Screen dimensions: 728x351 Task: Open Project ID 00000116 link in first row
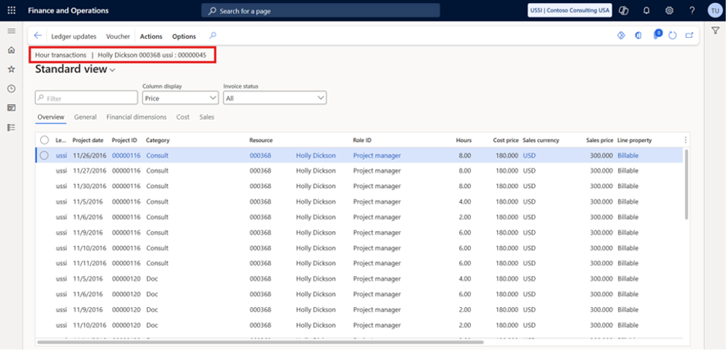pyautogui.click(x=126, y=155)
